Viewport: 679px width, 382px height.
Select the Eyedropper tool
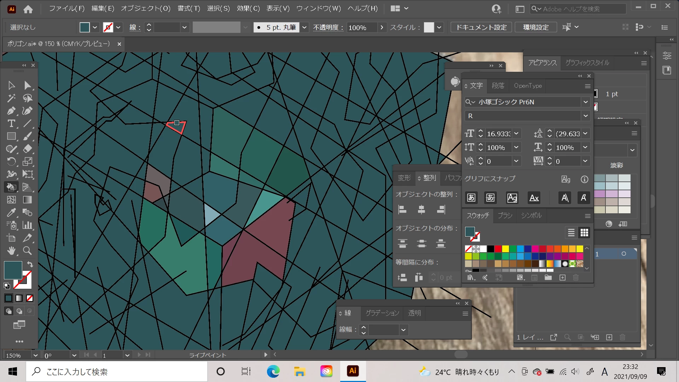click(11, 212)
